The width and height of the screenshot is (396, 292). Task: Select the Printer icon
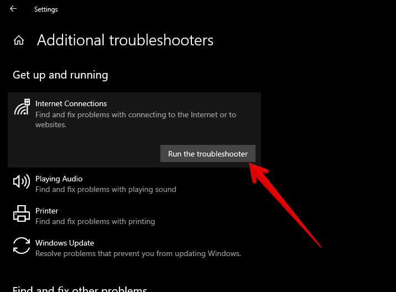(22, 213)
